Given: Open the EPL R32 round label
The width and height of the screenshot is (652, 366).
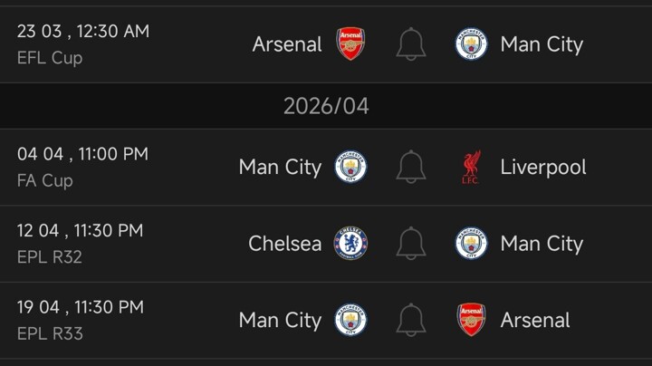Looking at the screenshot, I should (50, 257).
